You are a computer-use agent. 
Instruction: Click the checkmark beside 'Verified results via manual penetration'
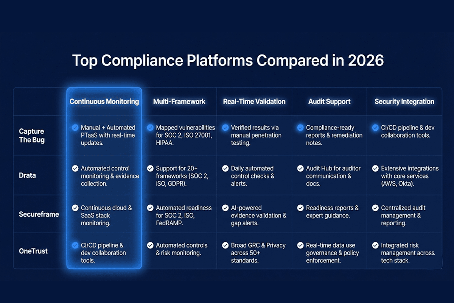pyautogui.click(x=225, y=128)
